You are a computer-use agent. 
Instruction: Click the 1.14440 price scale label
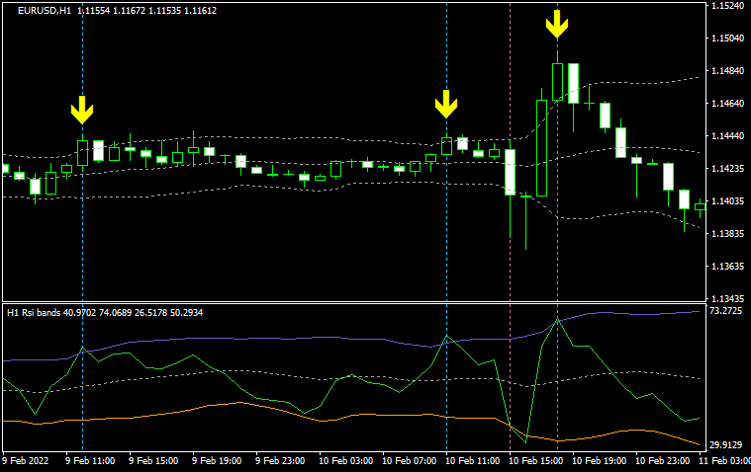(727, 136)
